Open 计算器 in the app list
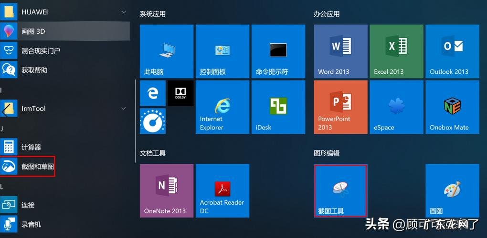This screenshot has width=487, height=238. (x=65, y=147)
